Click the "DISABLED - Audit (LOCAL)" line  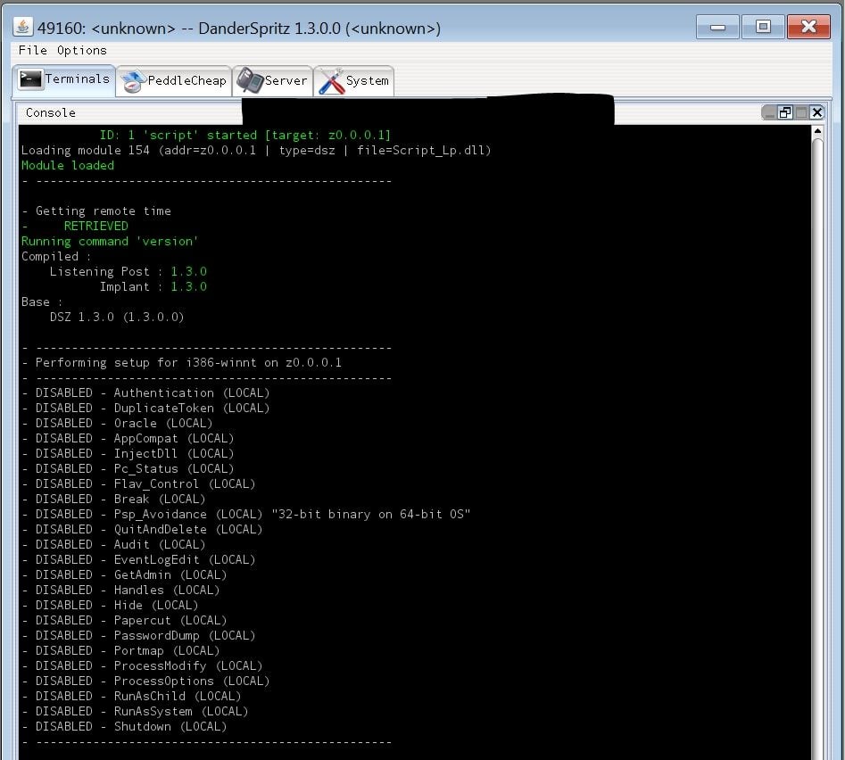(x=113, y=544)
